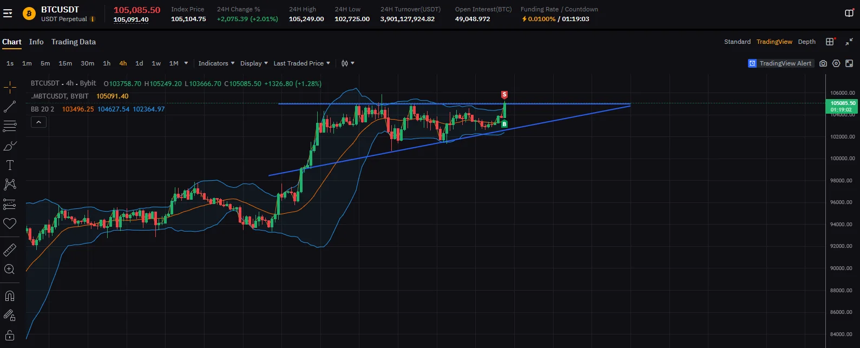Take a chart snapshot with the camera icon

coord(823,63)
